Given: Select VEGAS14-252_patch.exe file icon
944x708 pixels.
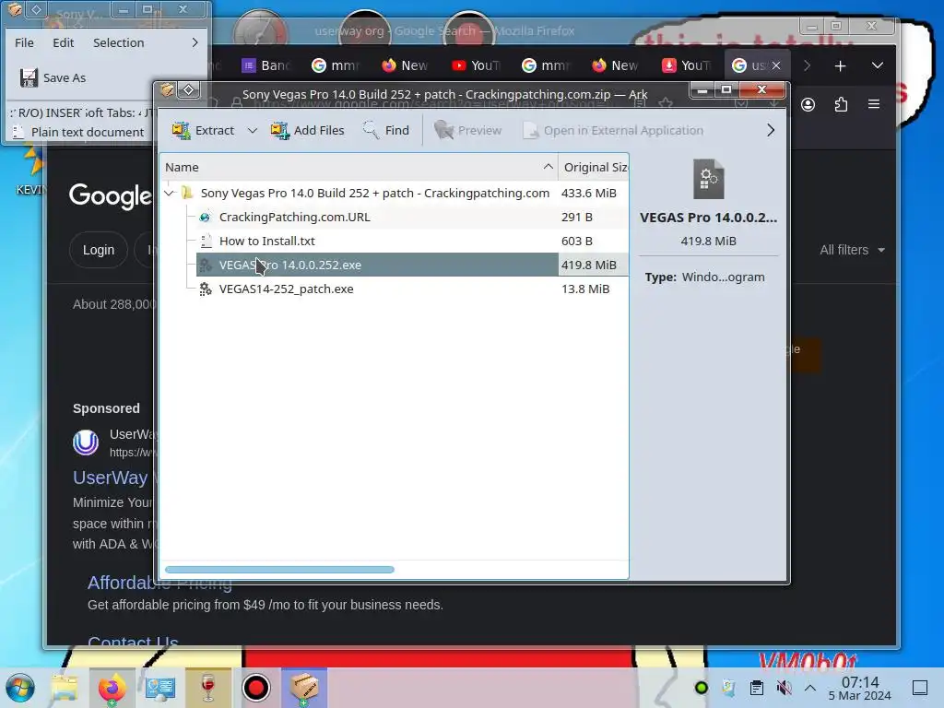Looking at the screenshot, I should [206, 289].
